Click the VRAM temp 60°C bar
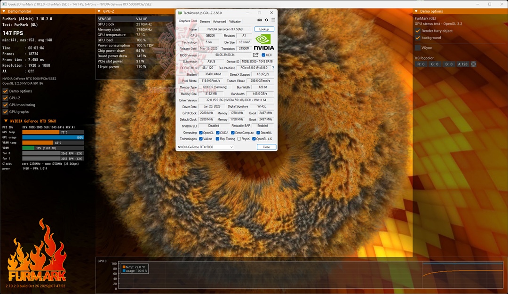 53,143
